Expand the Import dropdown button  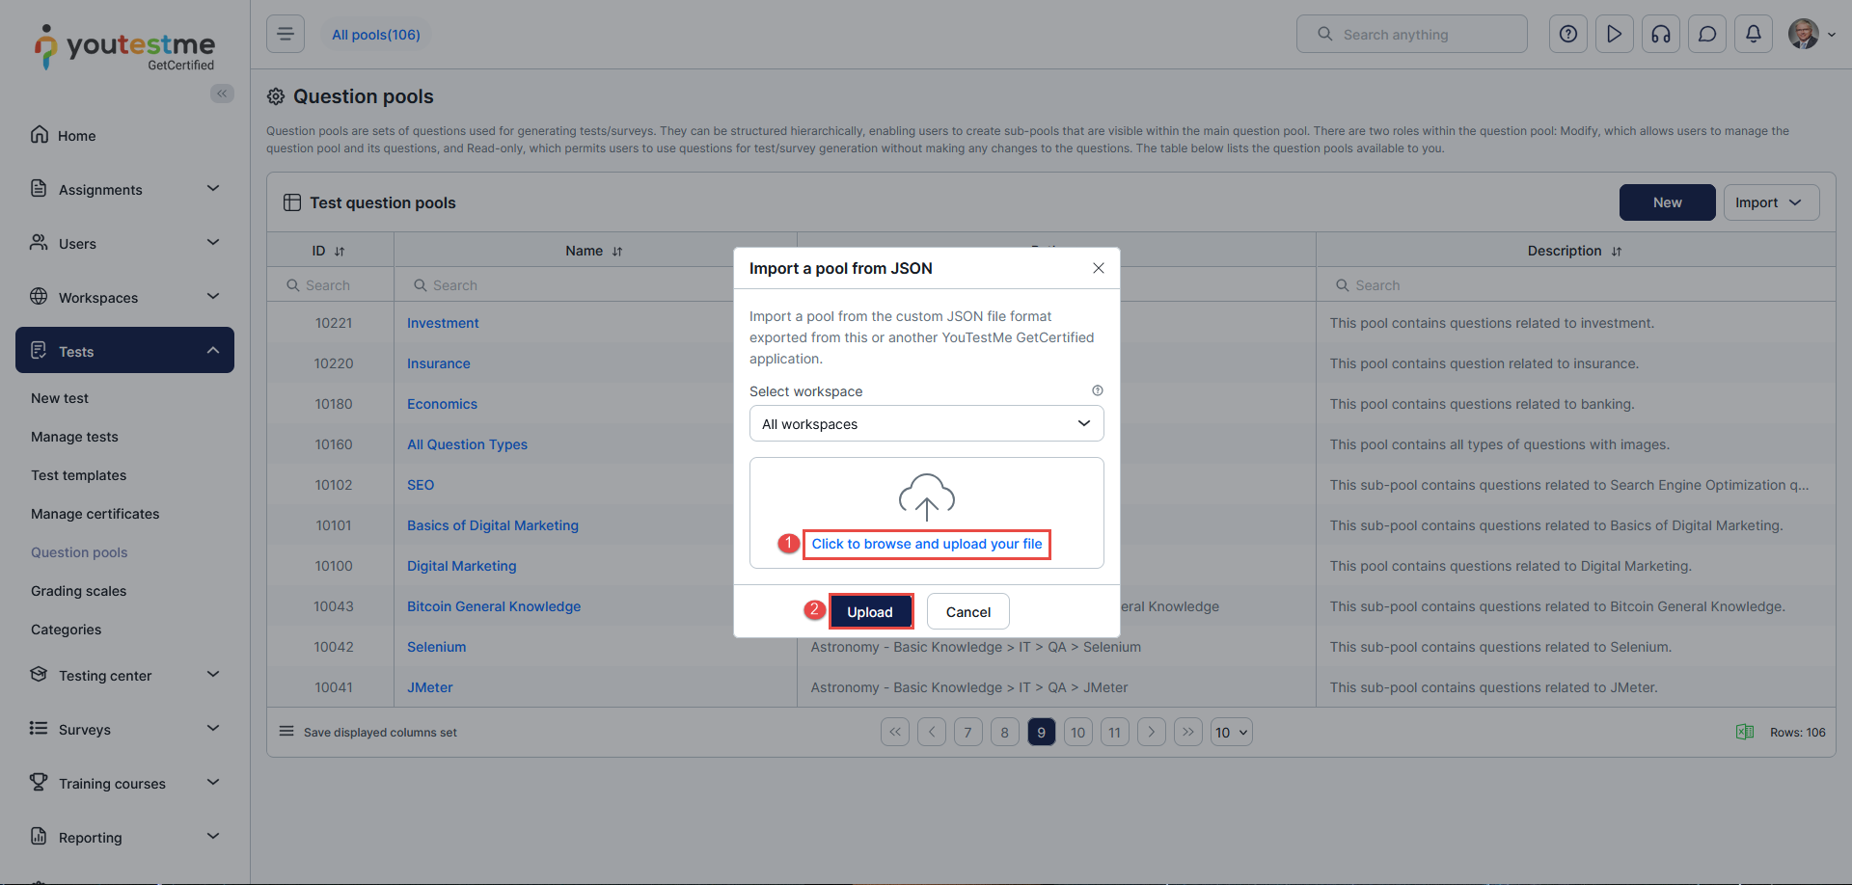[1770, 202]
